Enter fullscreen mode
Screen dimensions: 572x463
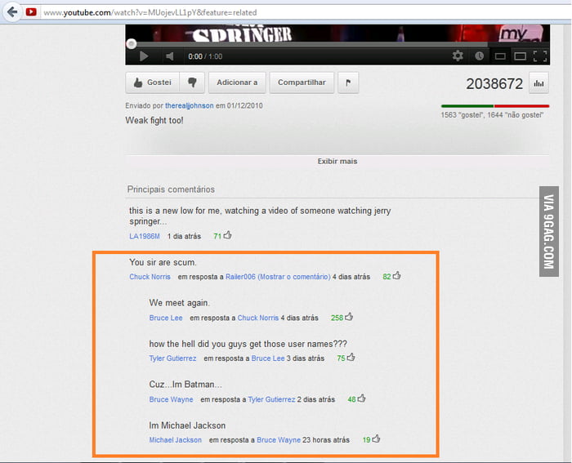pyautogui.click(x=540, y=56)
